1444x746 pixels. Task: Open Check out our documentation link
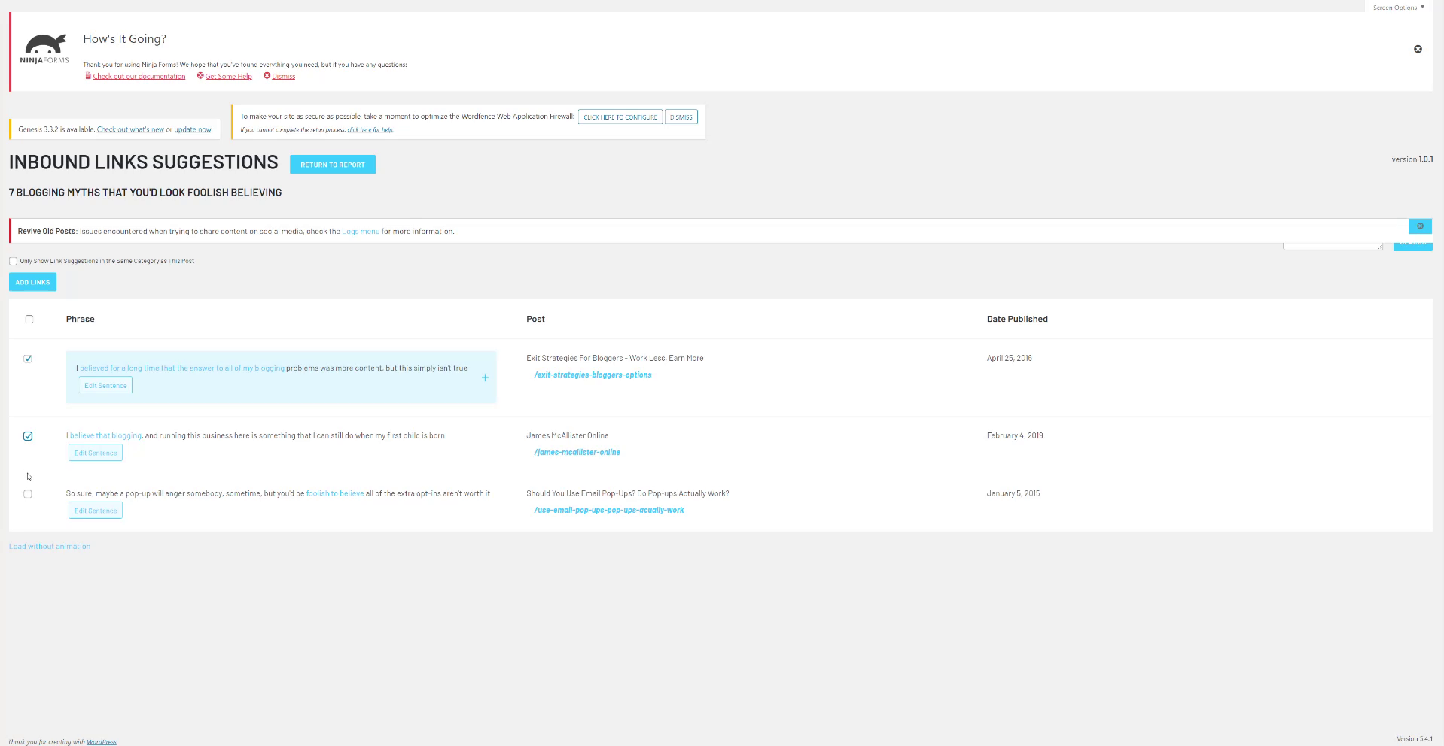139,76
